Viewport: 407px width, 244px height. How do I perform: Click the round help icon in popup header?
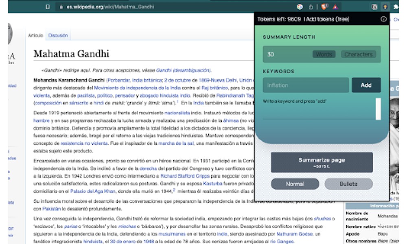pyautogui.click(x=383, y=19)
